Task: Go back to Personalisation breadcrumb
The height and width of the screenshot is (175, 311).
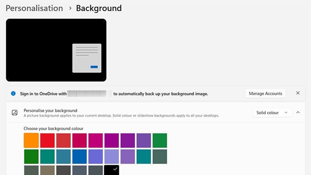Action: pos(34,8)
